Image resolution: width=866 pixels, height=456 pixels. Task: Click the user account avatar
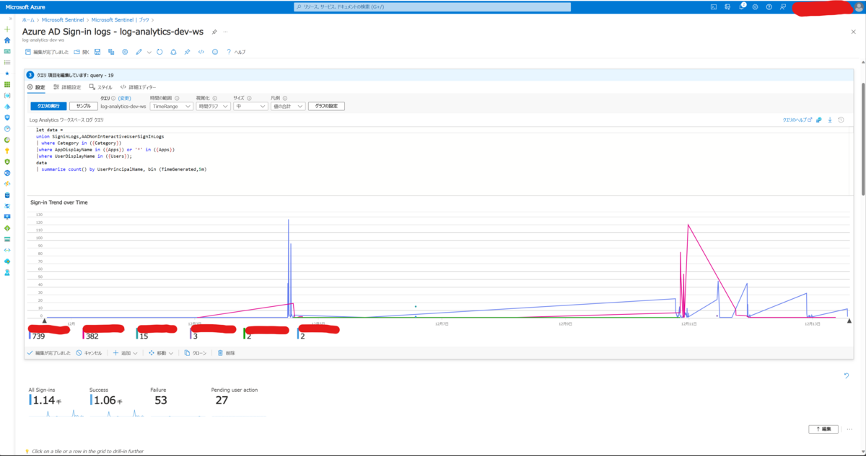(858, 6)
